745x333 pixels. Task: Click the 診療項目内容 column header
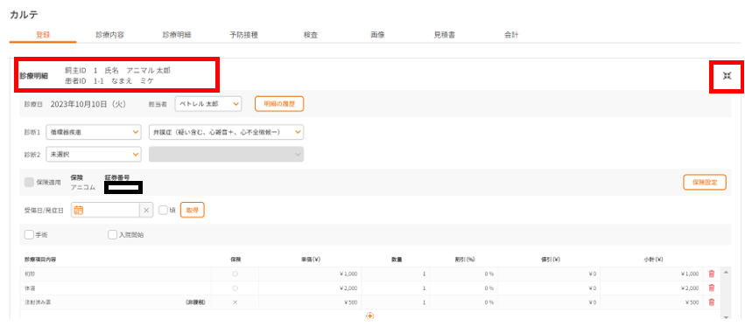[x=41, y=260]
